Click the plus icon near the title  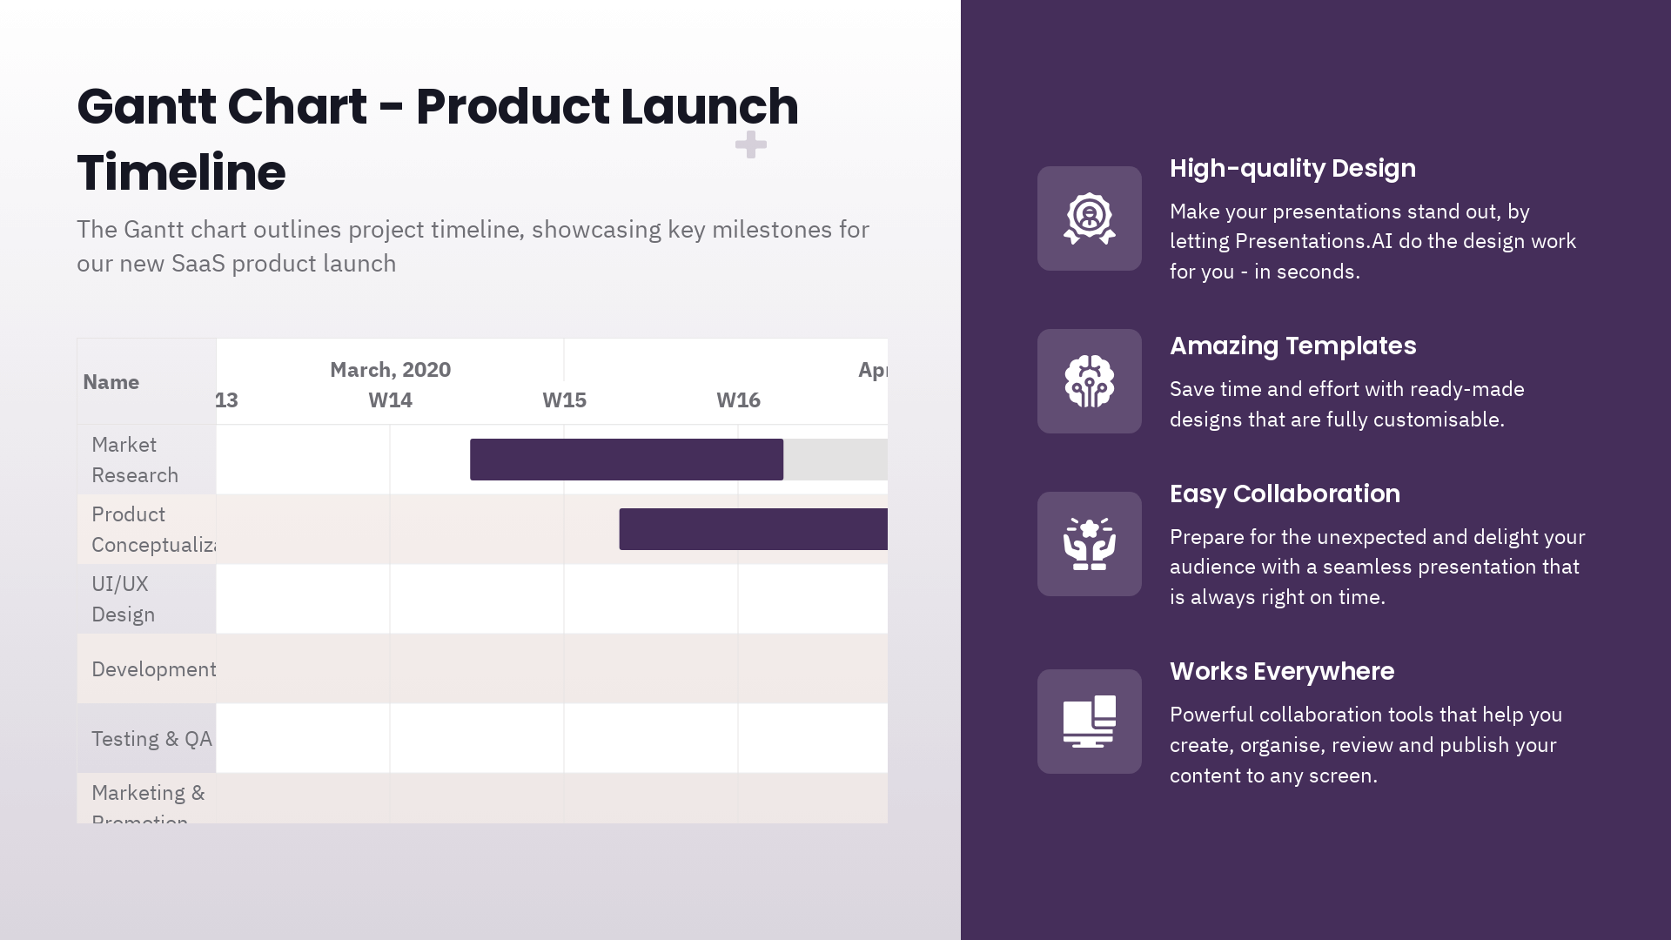tap(750, 144)
